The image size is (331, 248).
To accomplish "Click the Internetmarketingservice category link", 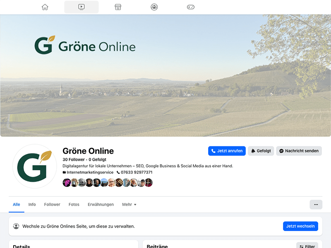I will click(90, 172).
